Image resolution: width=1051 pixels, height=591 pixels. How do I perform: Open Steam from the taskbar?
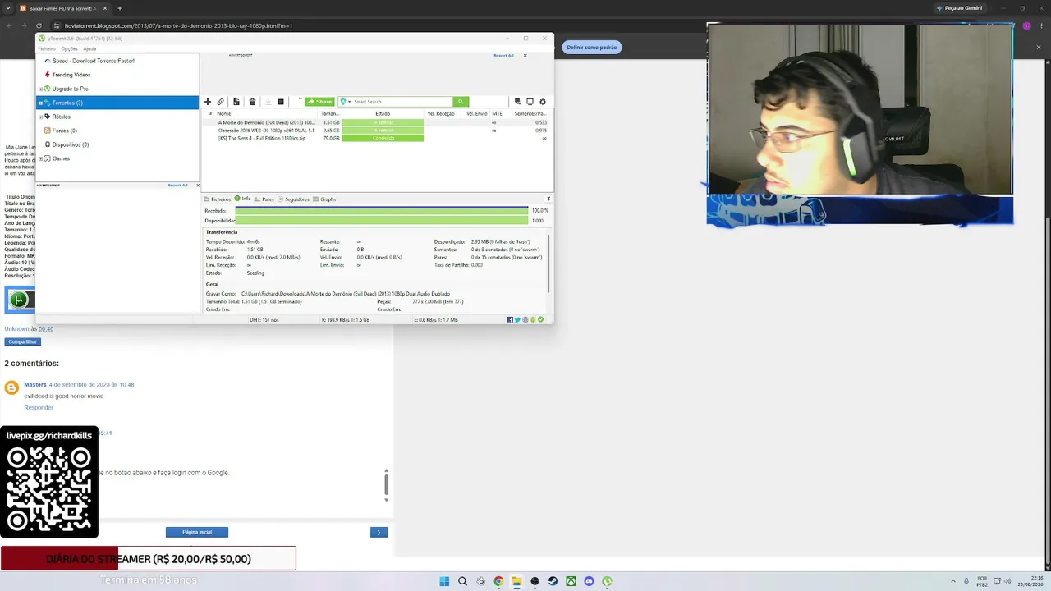[553, 581]
